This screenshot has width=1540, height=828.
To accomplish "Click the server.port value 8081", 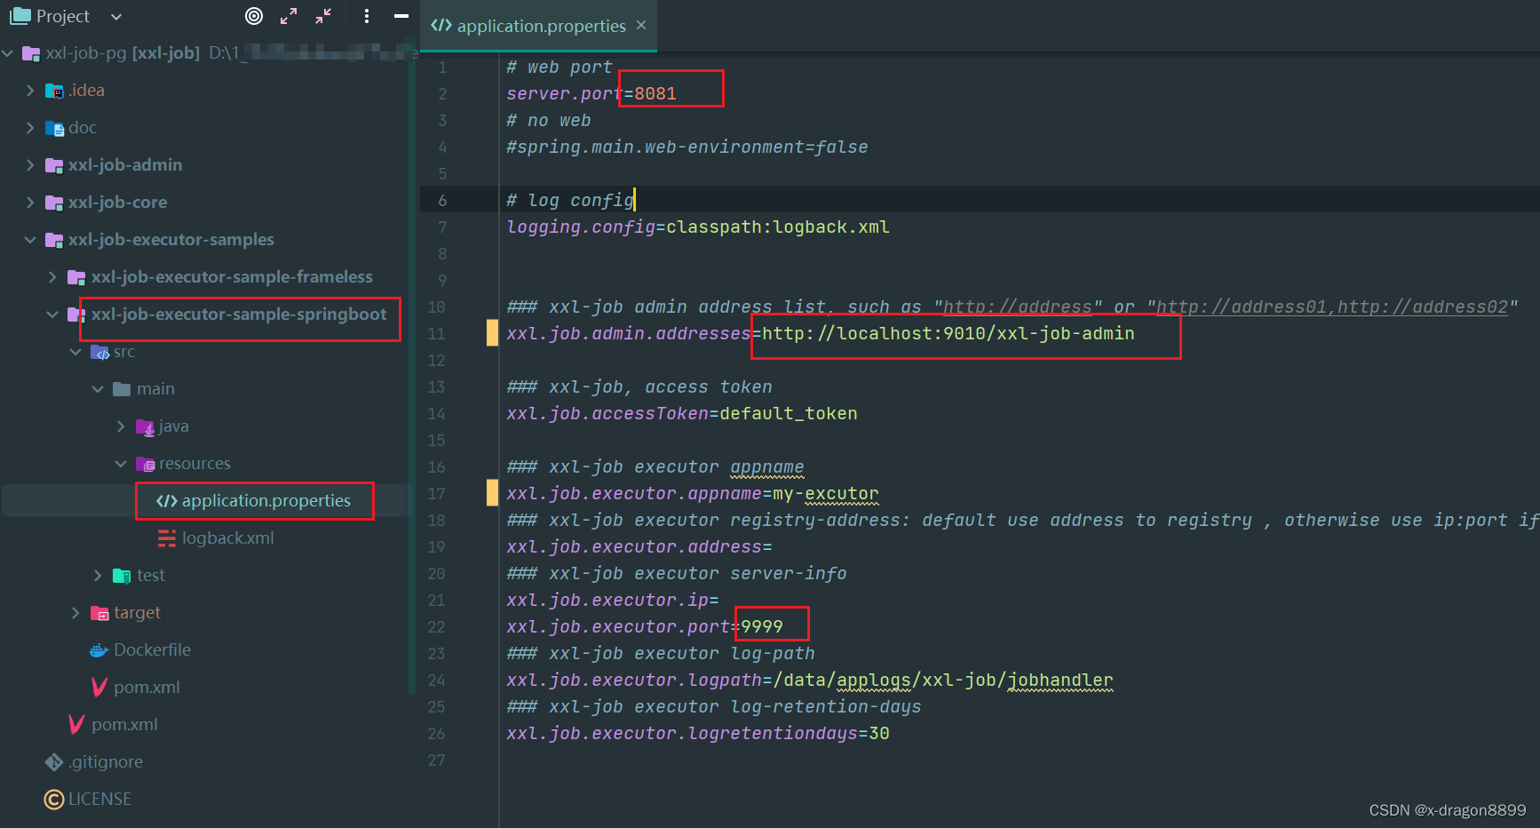I will click(655, 94).
